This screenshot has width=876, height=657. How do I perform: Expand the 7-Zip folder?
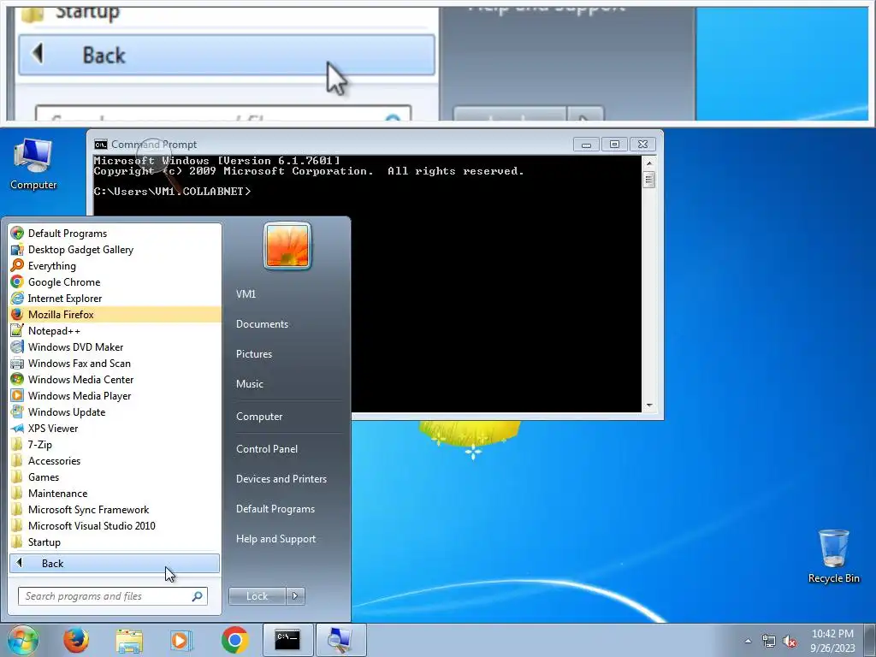(x=115, y=445)
